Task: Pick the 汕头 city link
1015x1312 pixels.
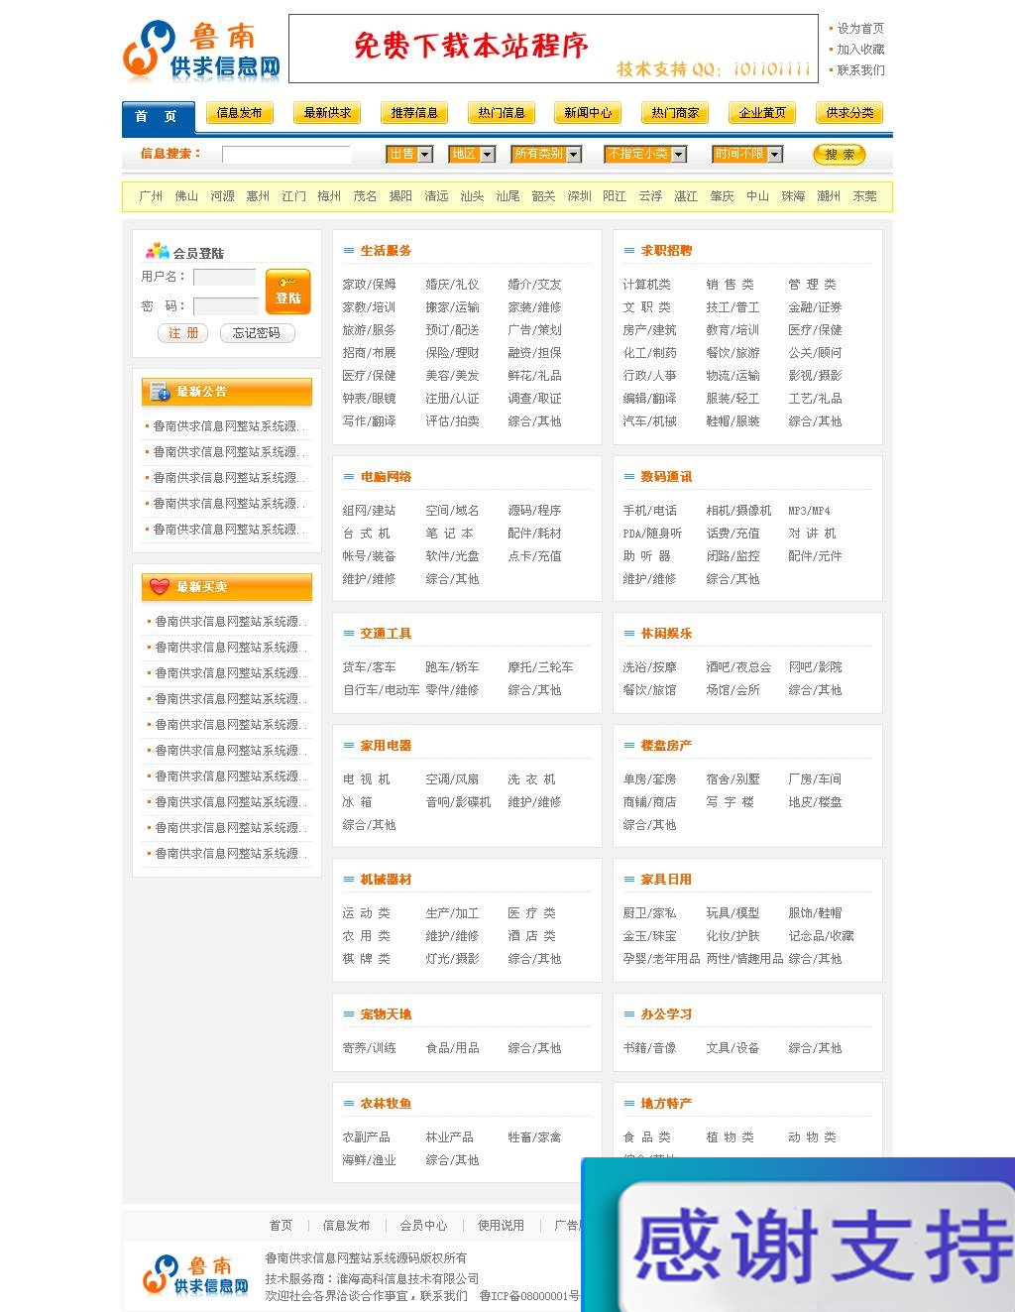Action: click(473, 196)
